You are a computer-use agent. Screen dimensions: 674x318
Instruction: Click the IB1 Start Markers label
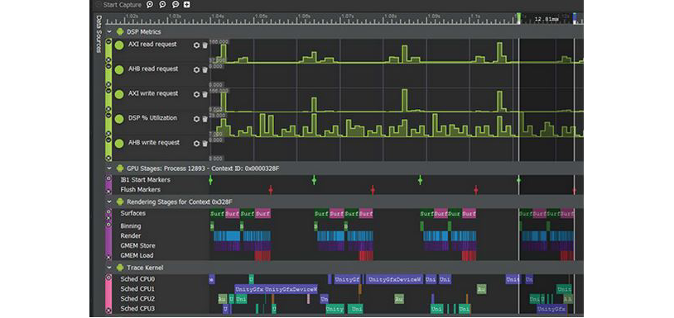click(x=145, y=180)
